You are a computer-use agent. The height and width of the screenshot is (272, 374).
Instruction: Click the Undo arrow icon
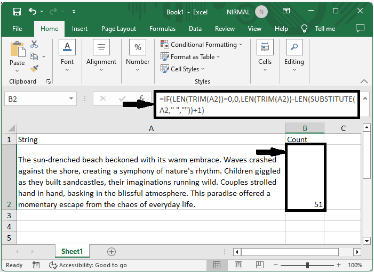33,11
